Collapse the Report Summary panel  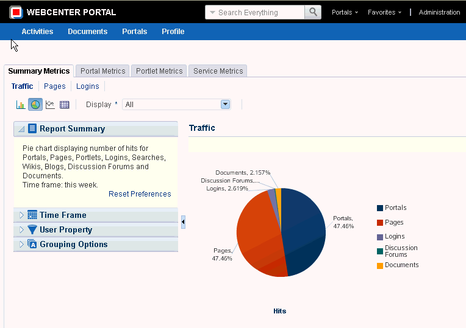(21, 129)
